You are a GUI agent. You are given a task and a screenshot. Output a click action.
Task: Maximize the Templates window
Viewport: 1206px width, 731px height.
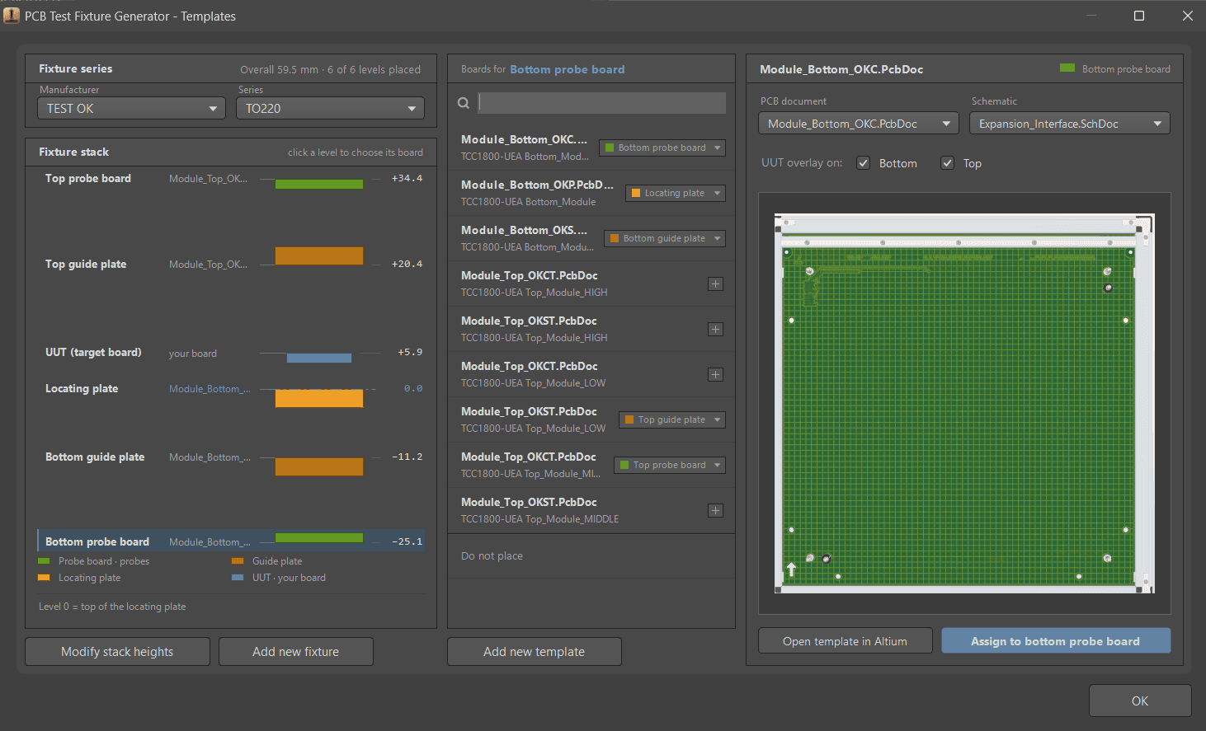[x=1139, y=16]
